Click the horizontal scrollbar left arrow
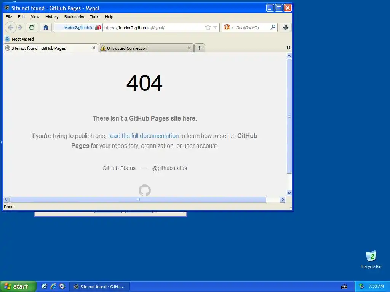The image size is (390, 292). 6,199
